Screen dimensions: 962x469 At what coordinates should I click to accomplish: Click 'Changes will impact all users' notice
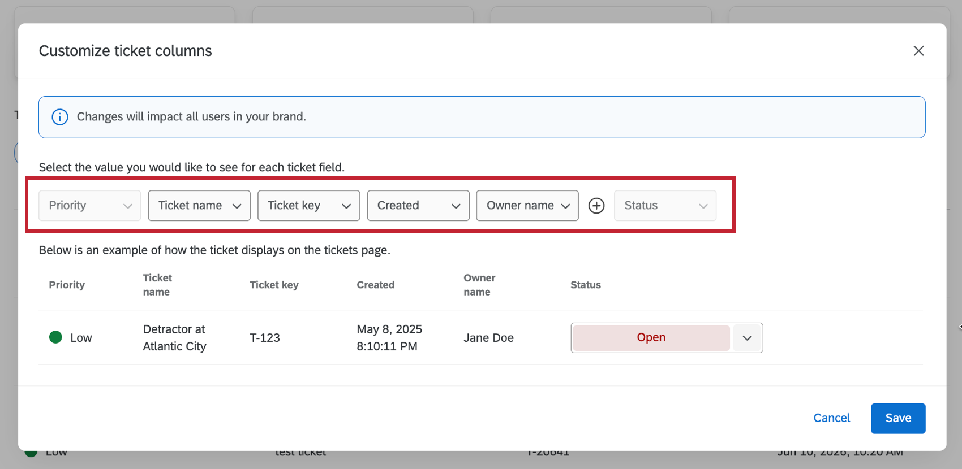[191, 117]
